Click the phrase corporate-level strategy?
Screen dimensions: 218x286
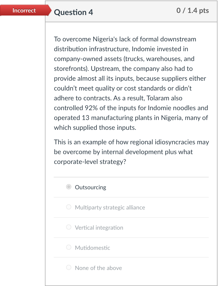coord(90,162)
